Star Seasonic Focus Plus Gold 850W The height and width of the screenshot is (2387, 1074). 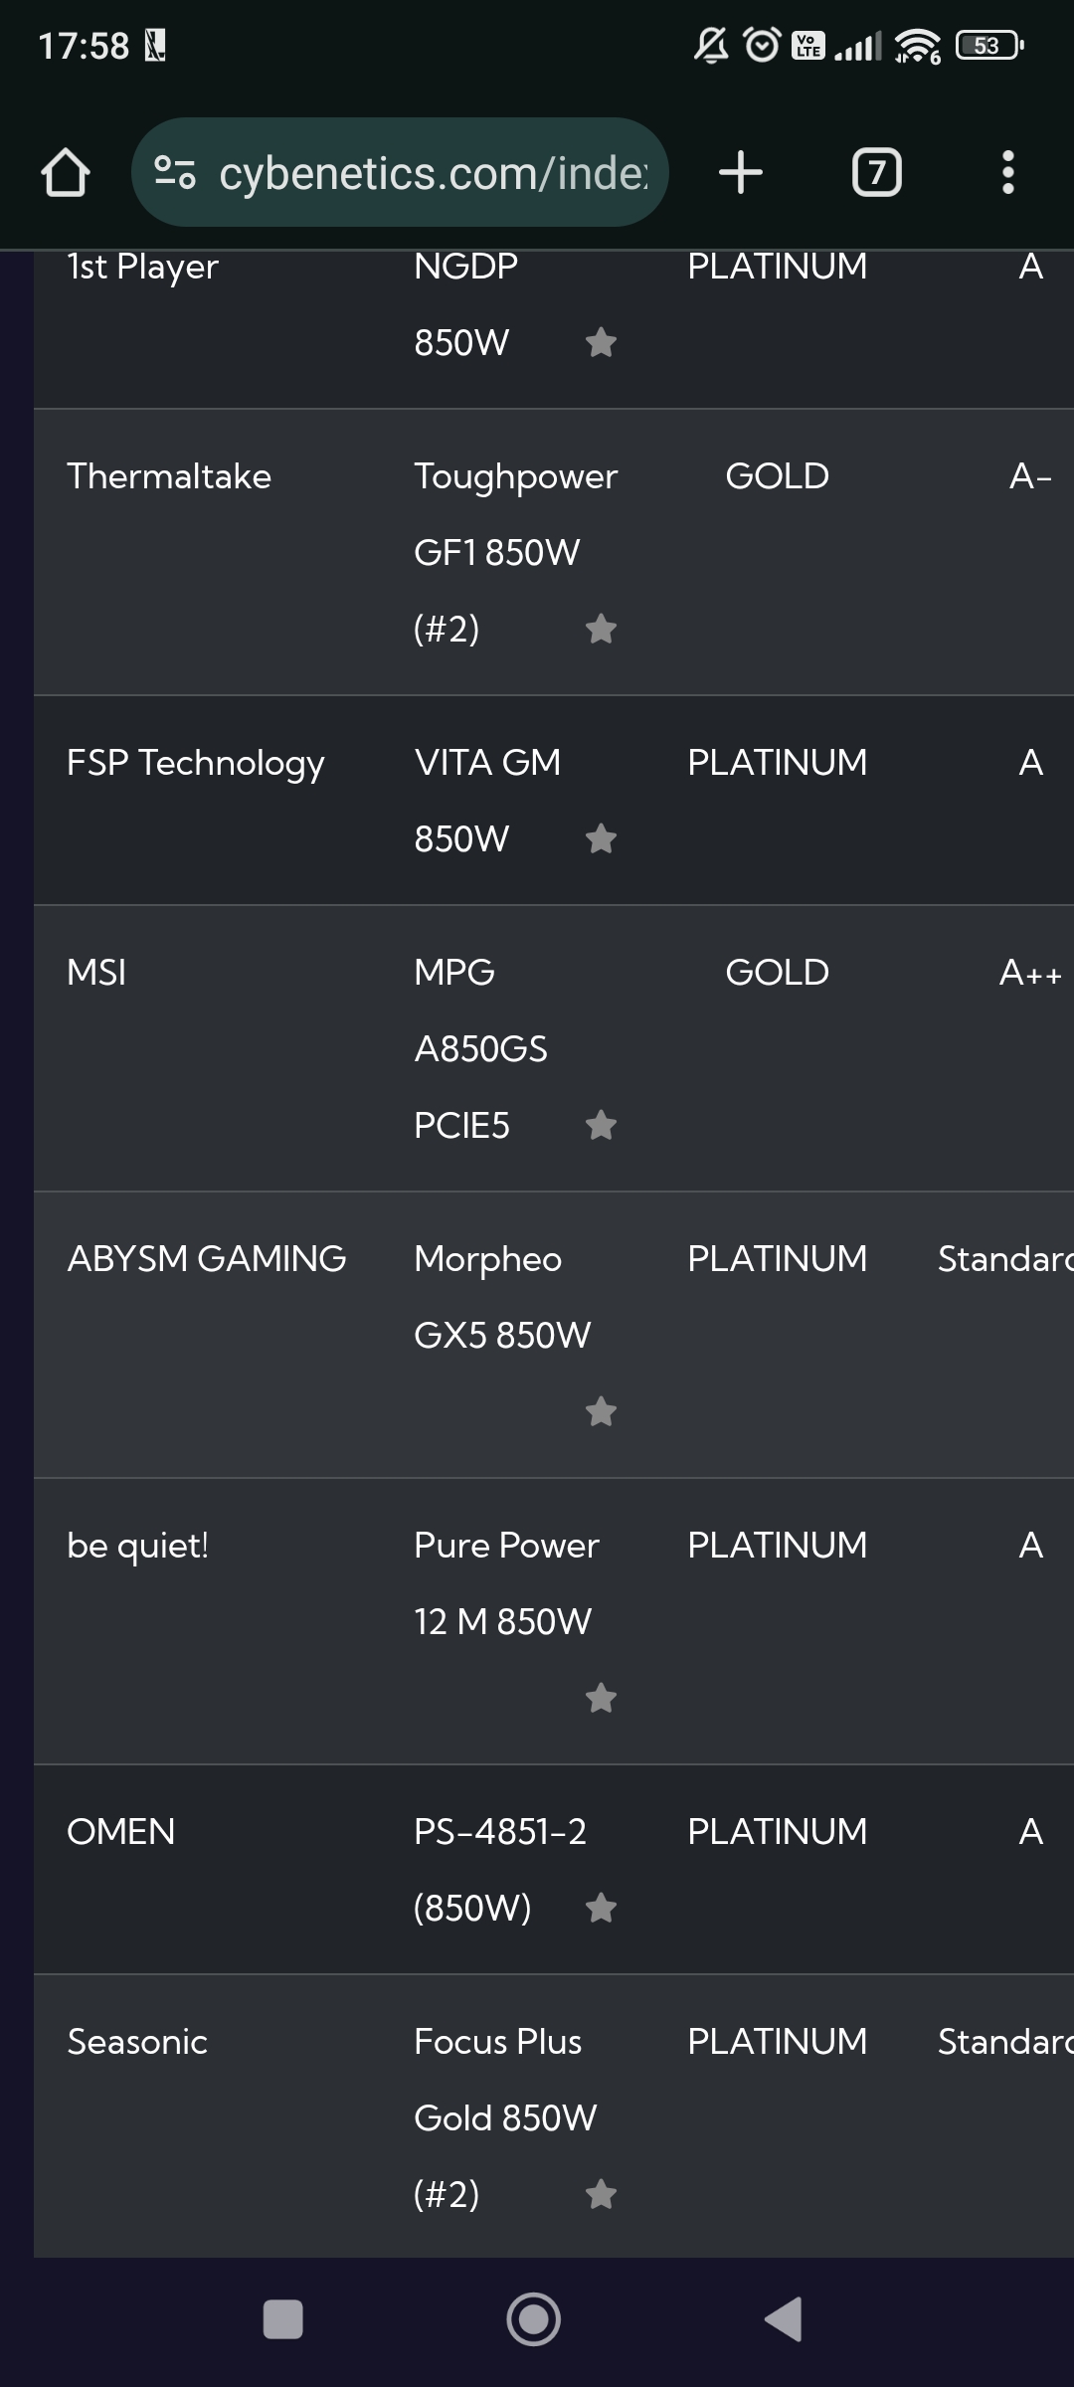601,2194
